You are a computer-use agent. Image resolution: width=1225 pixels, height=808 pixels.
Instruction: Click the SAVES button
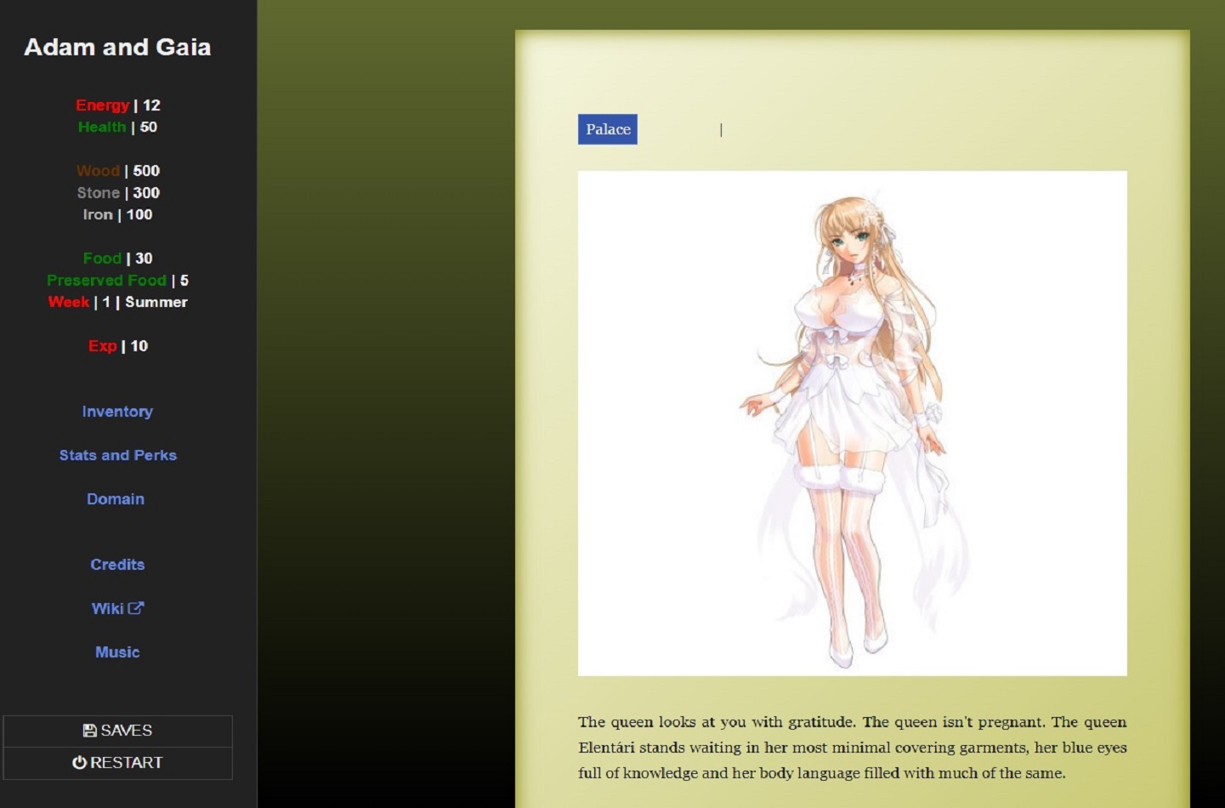117,730
